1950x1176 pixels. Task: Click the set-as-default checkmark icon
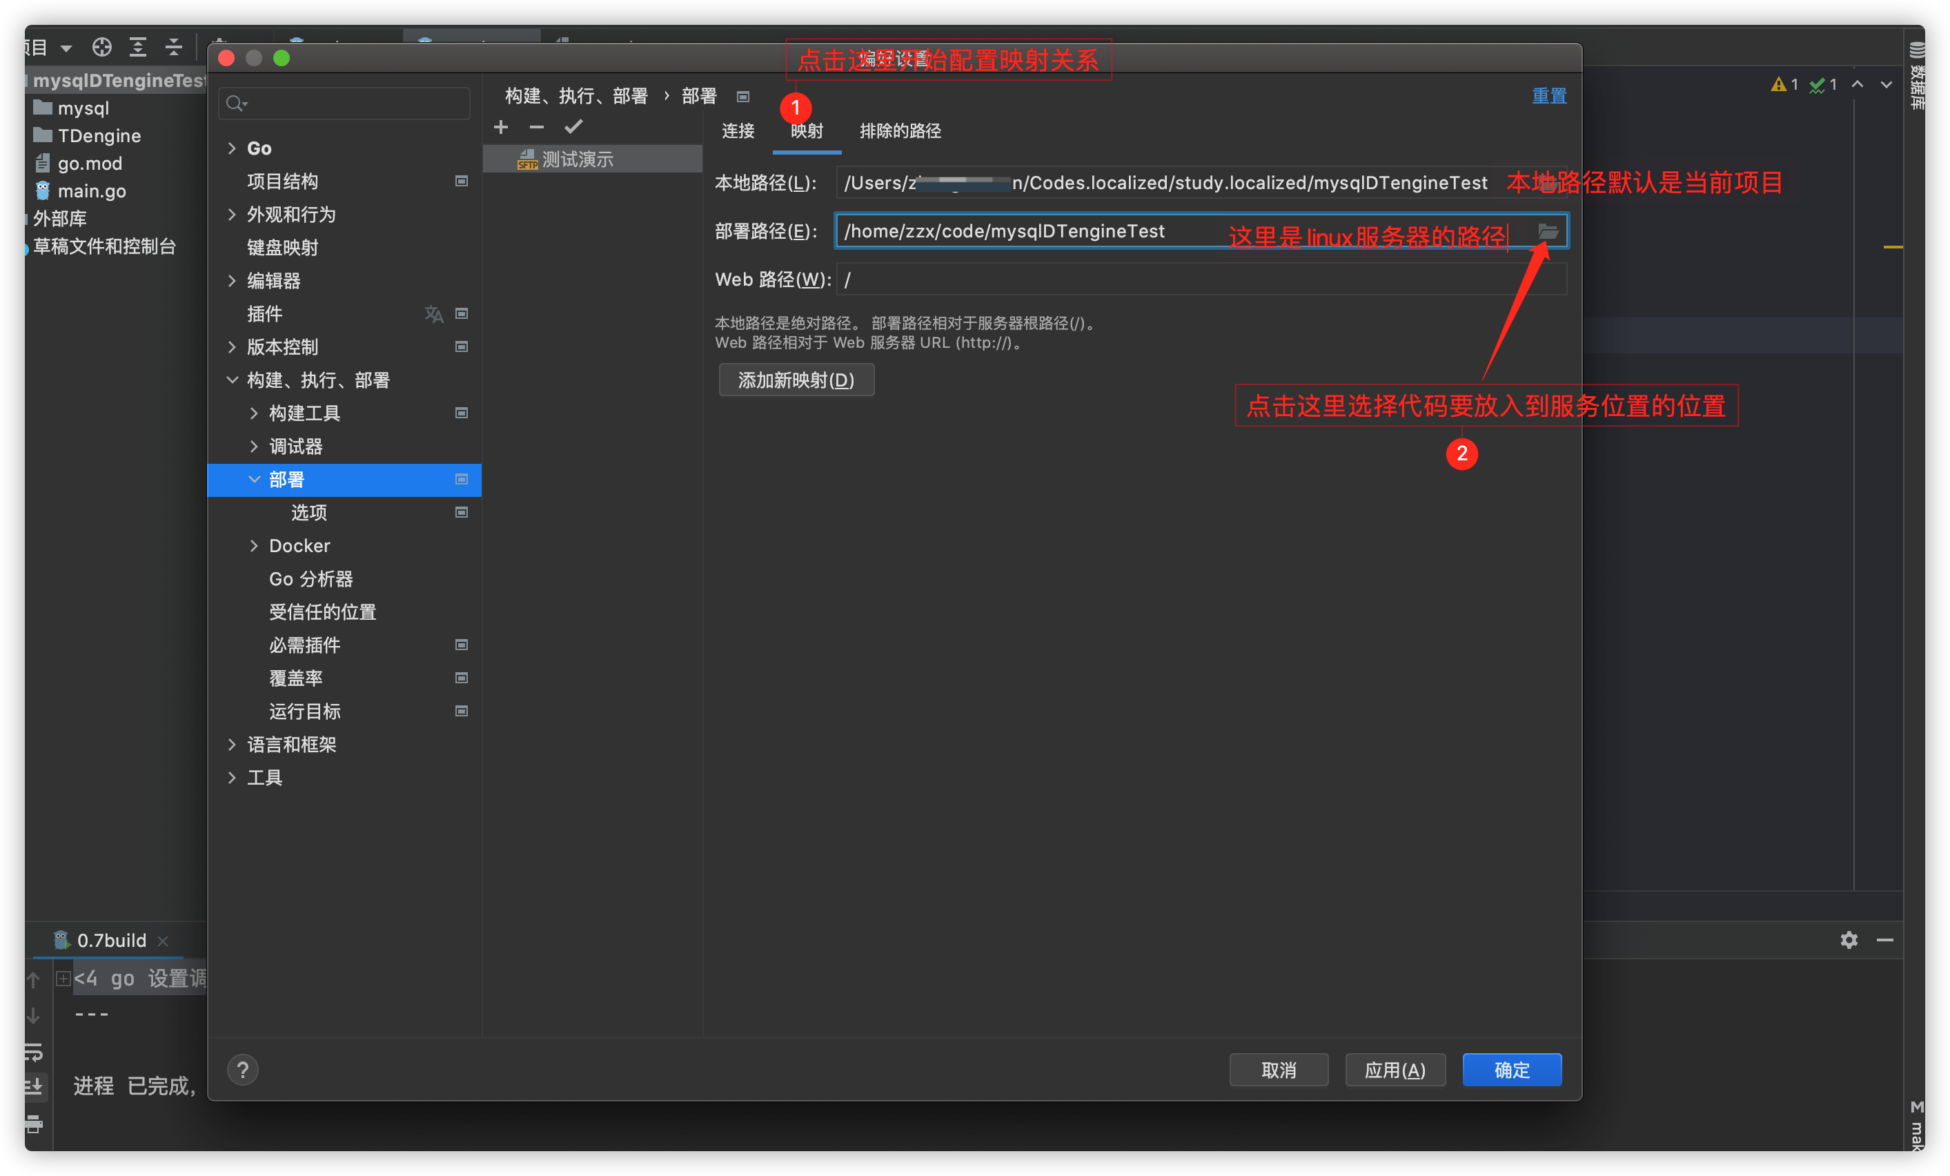coord(574,126)
